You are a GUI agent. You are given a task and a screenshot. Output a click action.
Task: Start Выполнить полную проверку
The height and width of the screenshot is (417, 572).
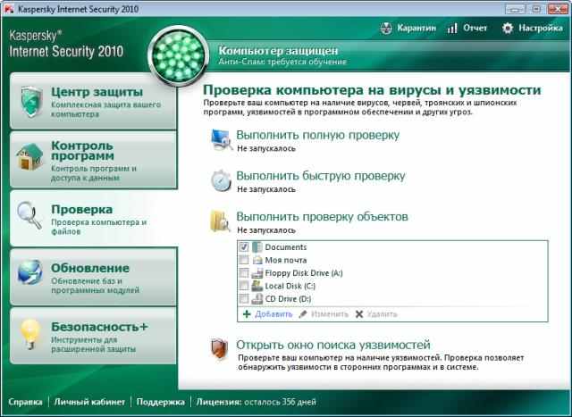pyautogui.click(x=318, y=135)
